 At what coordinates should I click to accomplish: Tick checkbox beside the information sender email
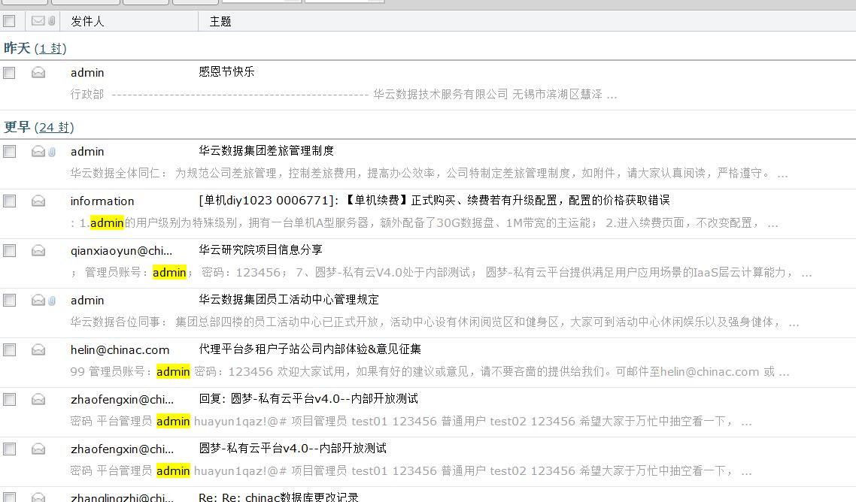tap(9, 201)
